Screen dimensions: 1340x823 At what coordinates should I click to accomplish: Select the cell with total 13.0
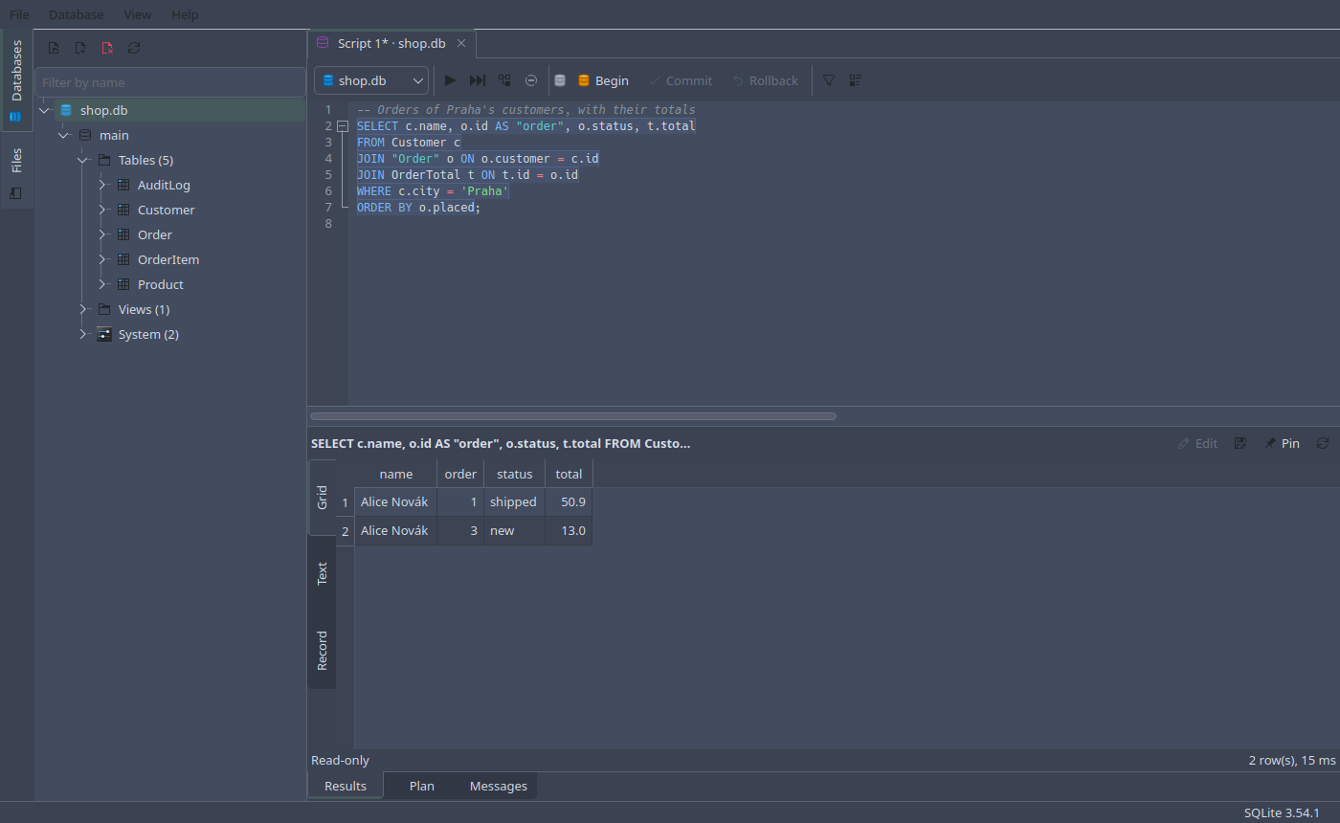(569, 530)
